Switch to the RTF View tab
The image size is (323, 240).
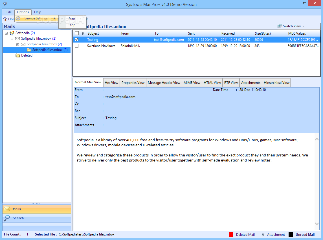[231, 83]
